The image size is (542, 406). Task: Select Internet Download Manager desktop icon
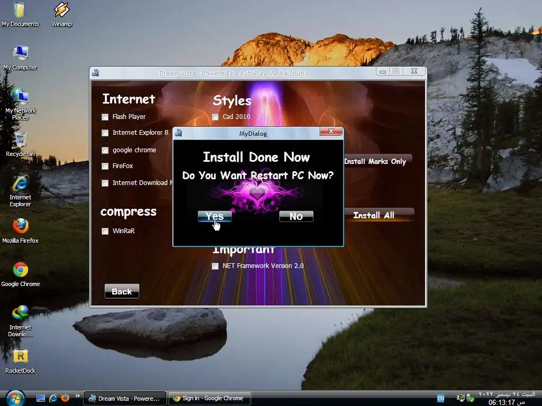pos(20,321)
